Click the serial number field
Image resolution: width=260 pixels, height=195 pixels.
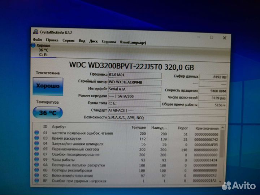coord(135,82)
